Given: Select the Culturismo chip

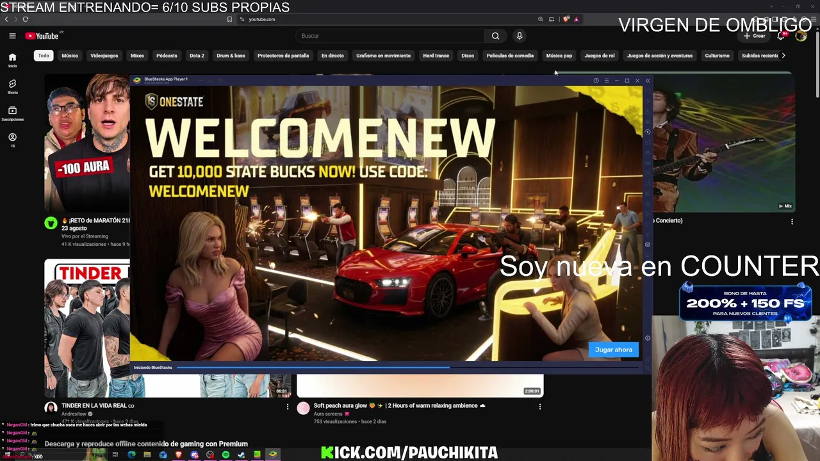Looking at the screenshot, I should tap(717, 56).
